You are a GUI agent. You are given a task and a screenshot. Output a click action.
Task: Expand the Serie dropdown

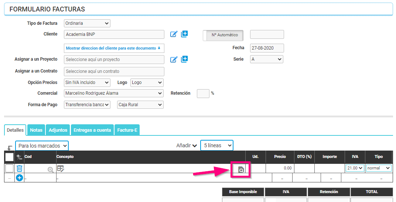point(266,59)
